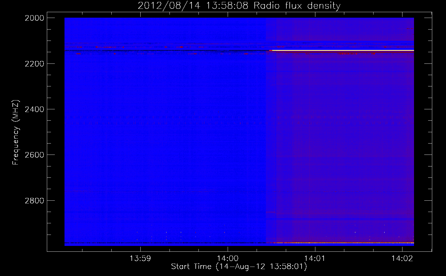Image resolution: width=446 pixels, height=276 pixels.
Task: Click the 'Start Time (14-Aug-12 13:58:01)' axis label
Action: pos(239,267)
